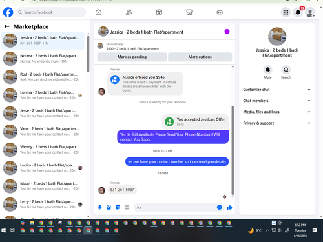Open conversation information purple icon
This screenshot has height=242, width=323.
click(x=227, y=32)
